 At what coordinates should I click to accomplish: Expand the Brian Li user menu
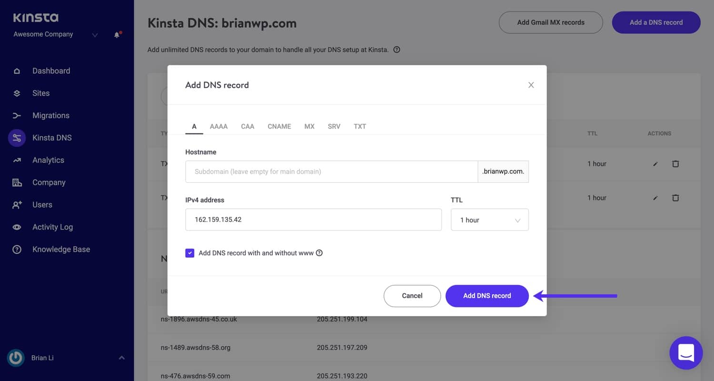(x=121, y=358)
